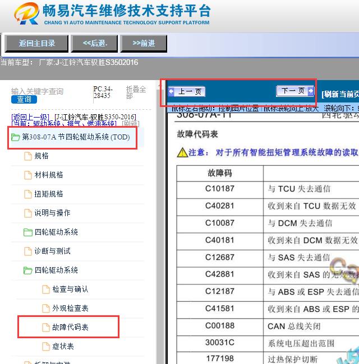Open the 外观检查表 document
This screenshot has width=359, height=364.
pyautogui.click(x=70, y=308)
